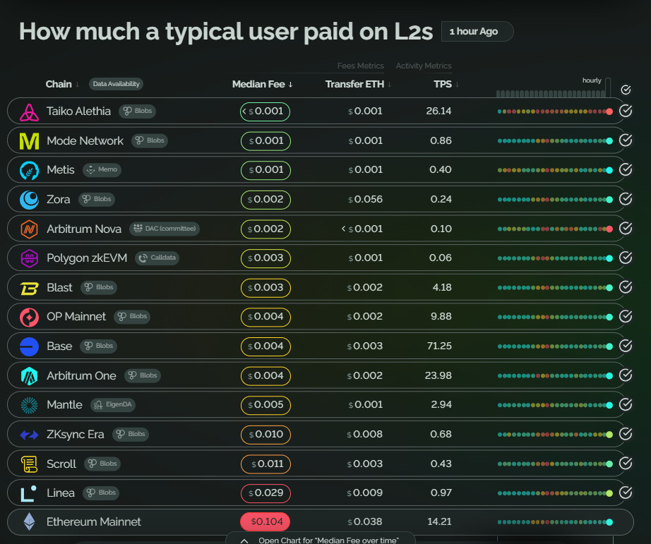Click the Arbitrum One logo icon

pyautogui.click(x=29, y=376)
